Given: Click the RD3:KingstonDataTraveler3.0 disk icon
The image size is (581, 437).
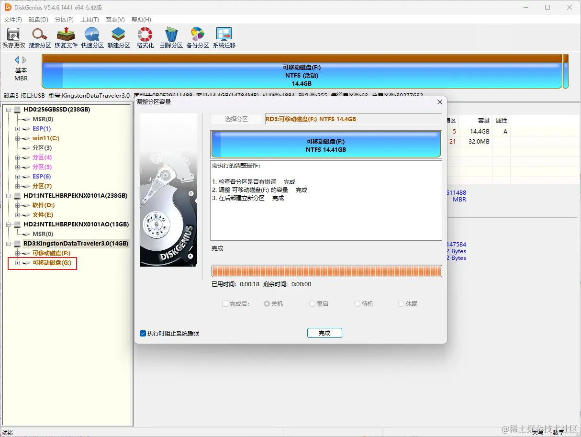Looking at the screenshot, I should click(17, 244).
